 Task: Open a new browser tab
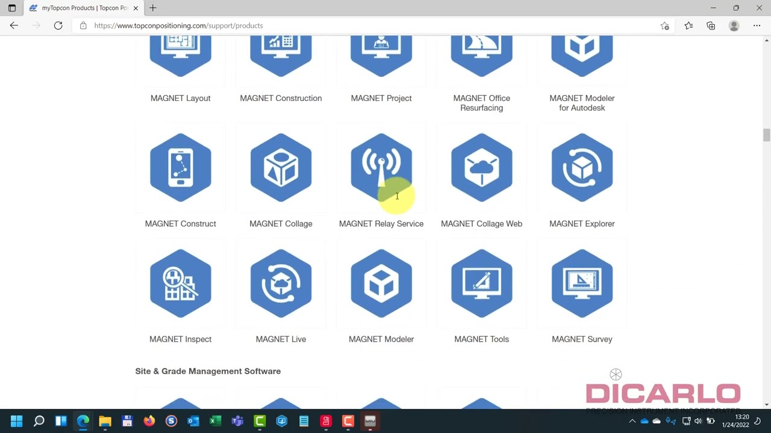coord(153,8)
